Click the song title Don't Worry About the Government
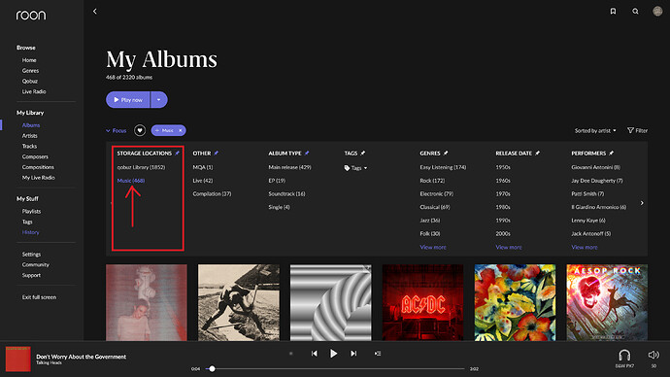Screen dimensions: 670x377 tap(82, 357)
